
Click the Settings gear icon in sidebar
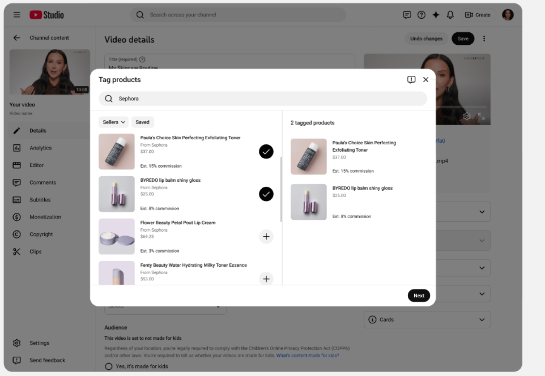click(17, 343)
